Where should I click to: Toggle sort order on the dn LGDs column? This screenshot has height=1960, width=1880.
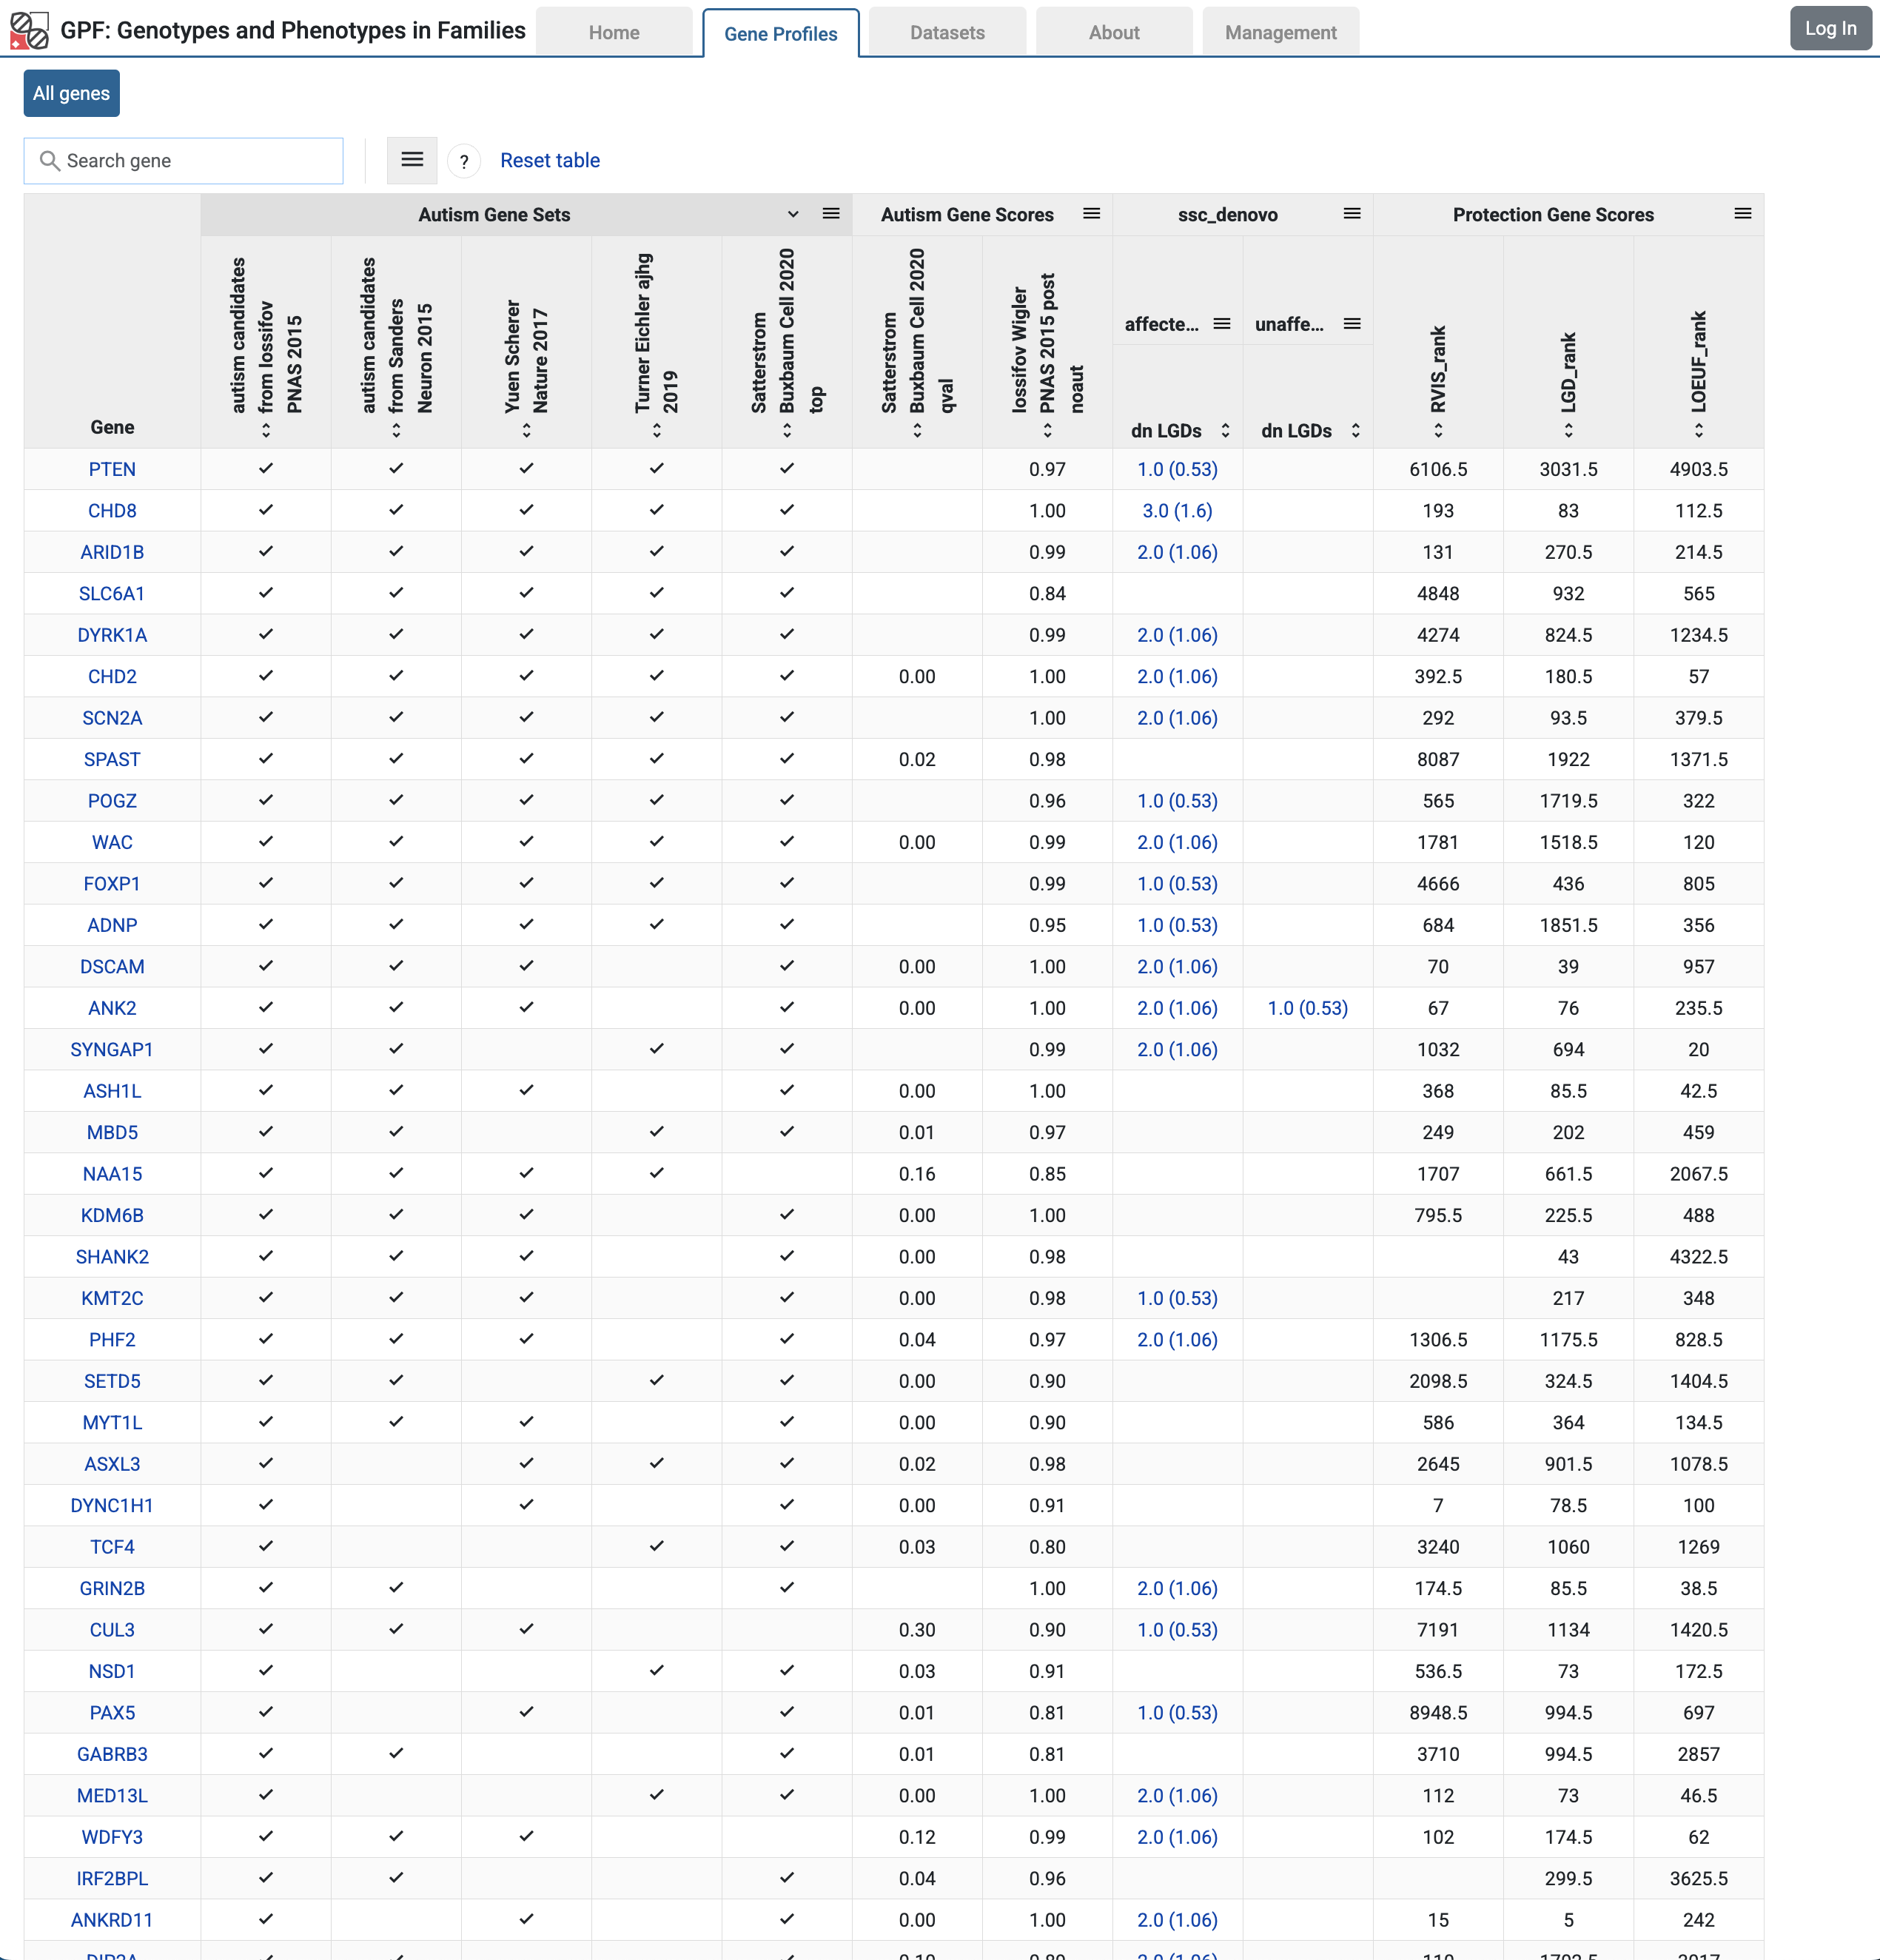pyautogui.click(x=1226, y=431)
